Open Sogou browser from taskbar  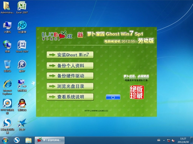(x=17, y=140)
